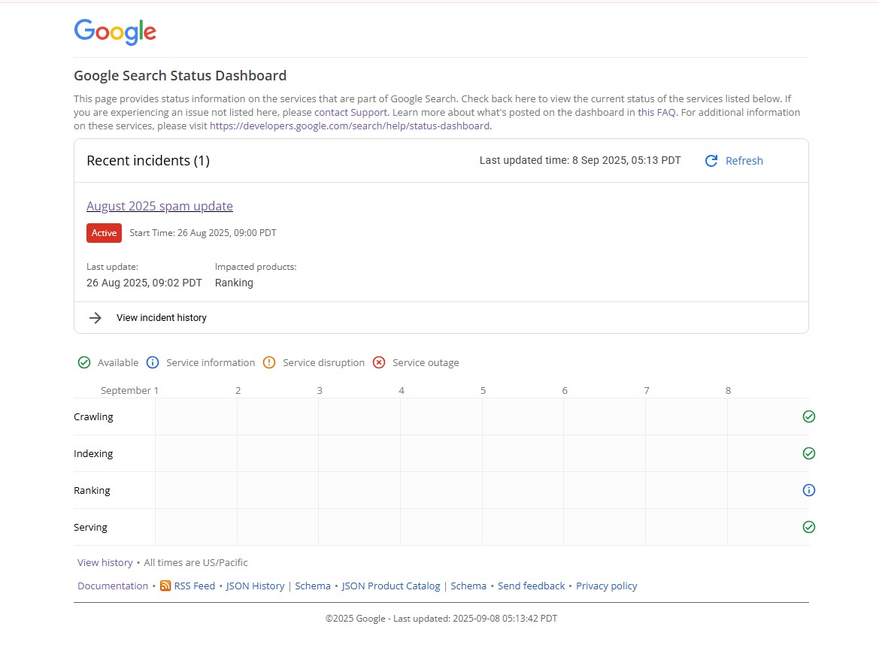Click the Crawling row label
Screen dimensions: 879x666
click(x=93, y=416)
